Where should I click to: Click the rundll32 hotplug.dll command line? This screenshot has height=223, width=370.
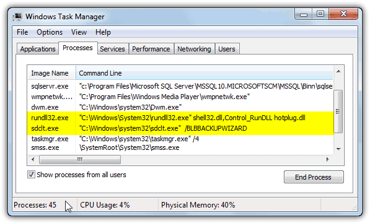(x=192, y=118)
